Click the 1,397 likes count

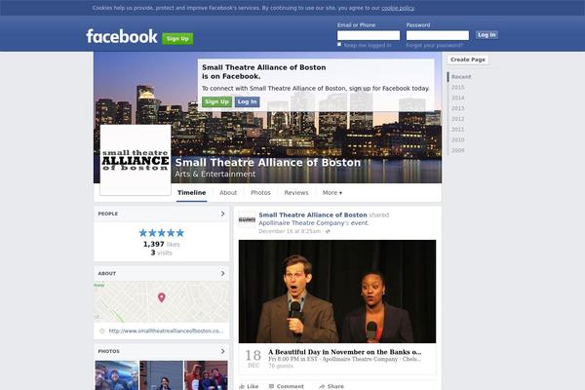(x=162, y=245)
